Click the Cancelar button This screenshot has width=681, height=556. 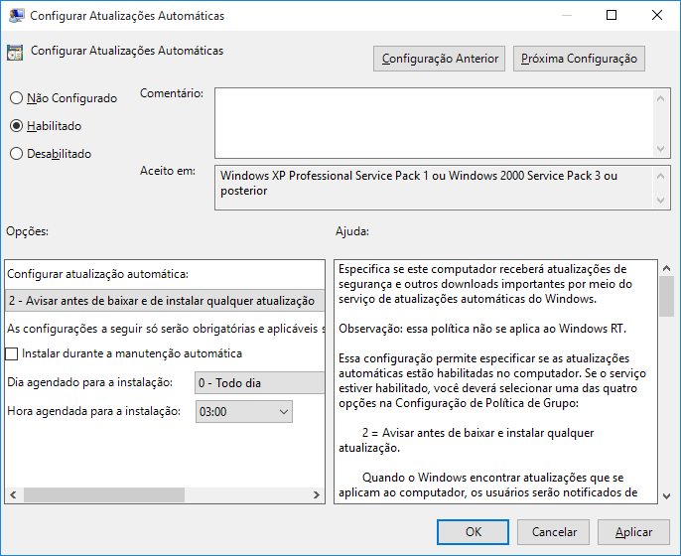[x=553, y=532]
